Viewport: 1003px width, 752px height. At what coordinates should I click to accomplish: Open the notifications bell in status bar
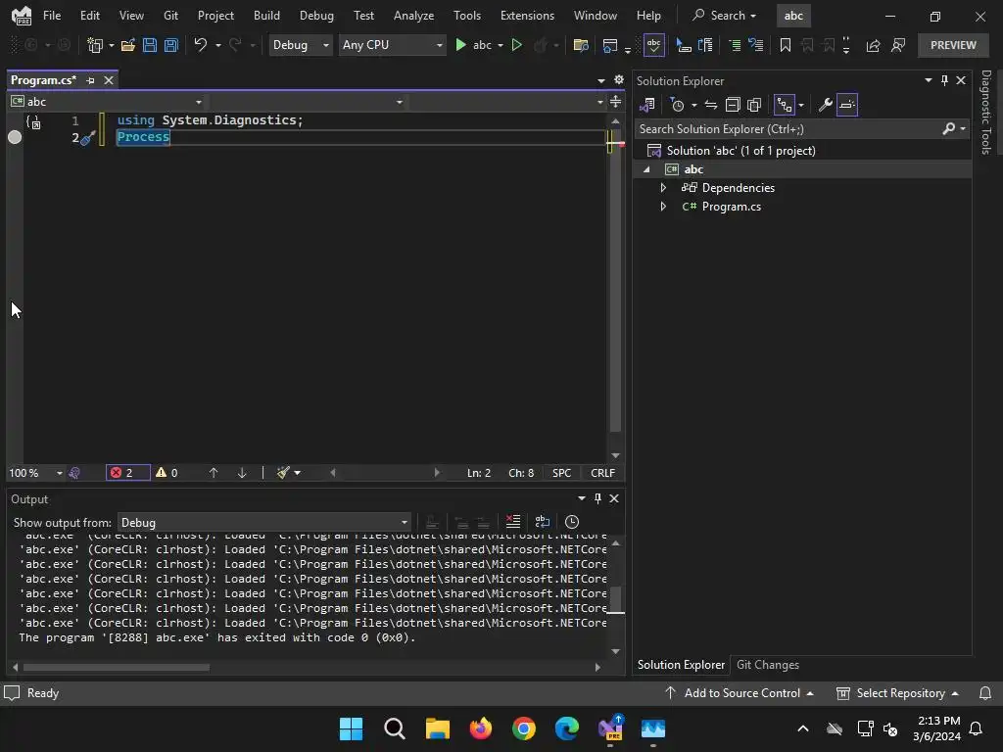click(985, 693)
